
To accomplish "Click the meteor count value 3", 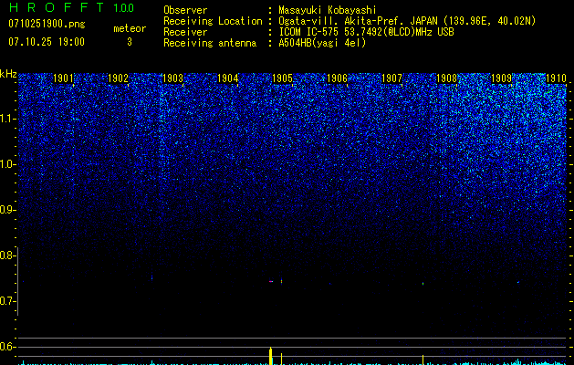I will coord(130,42).
